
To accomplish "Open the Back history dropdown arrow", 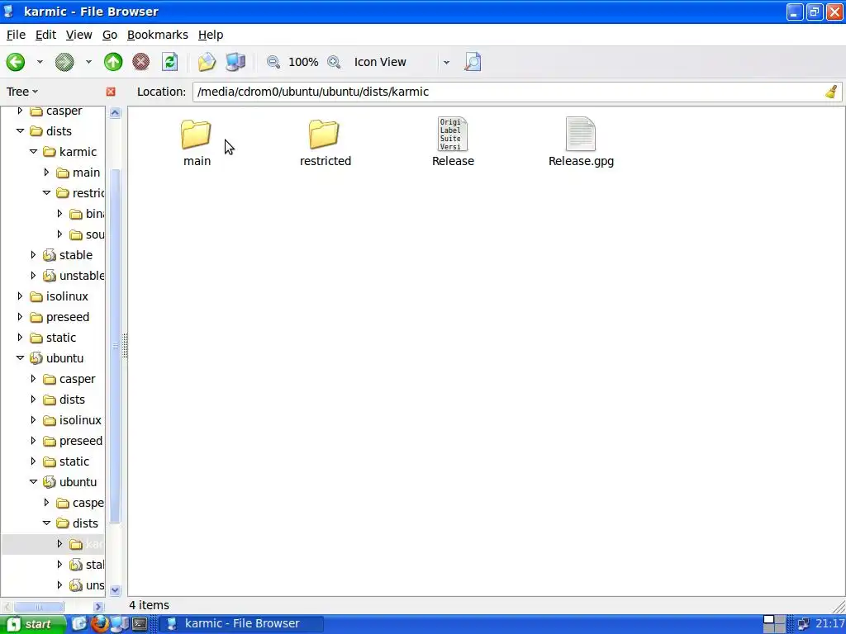I will [40, 62].
